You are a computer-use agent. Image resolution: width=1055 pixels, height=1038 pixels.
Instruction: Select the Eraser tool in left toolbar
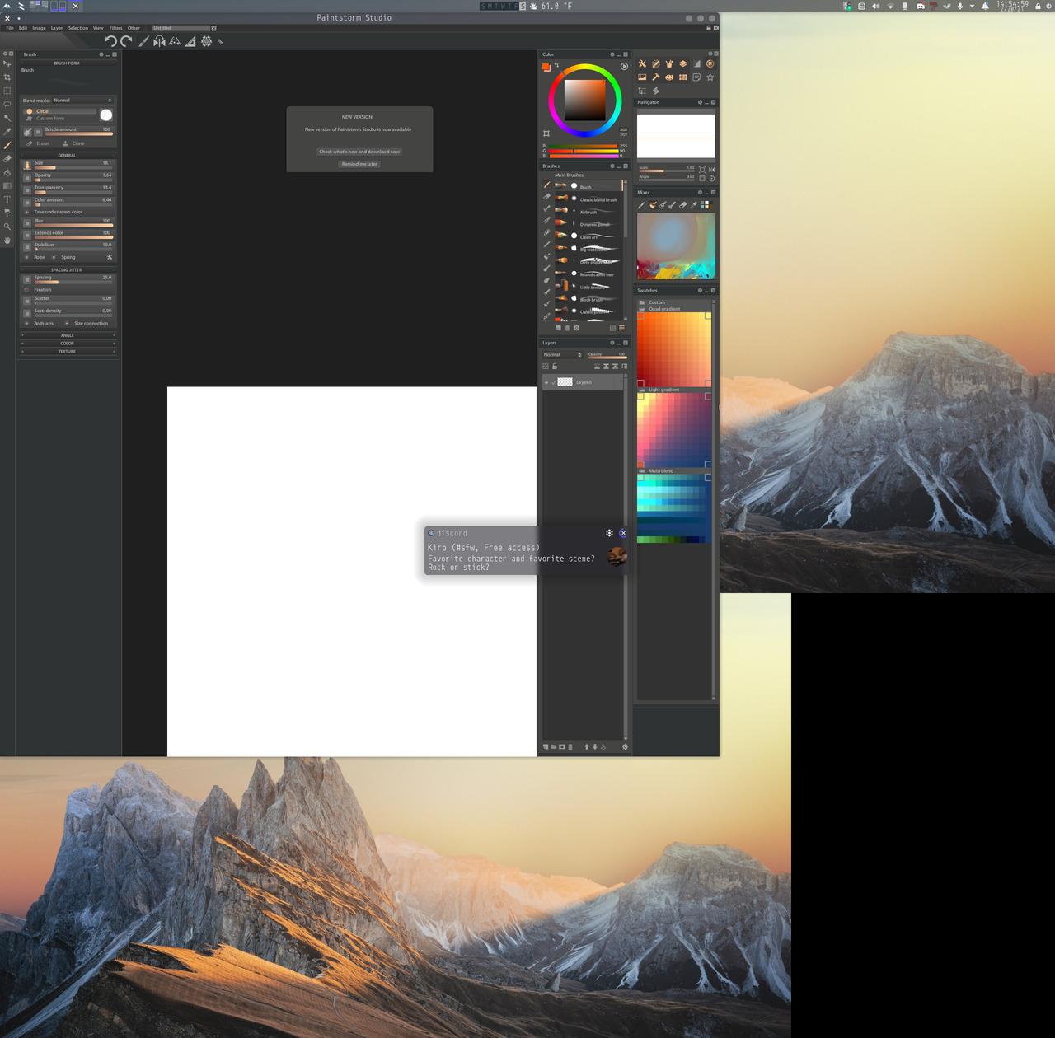[7, 158]
